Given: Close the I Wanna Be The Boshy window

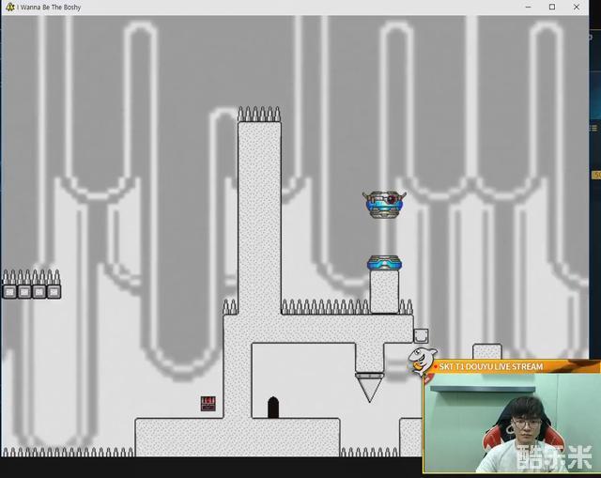Looking at the screenshot, I should (x=576, y=7).
